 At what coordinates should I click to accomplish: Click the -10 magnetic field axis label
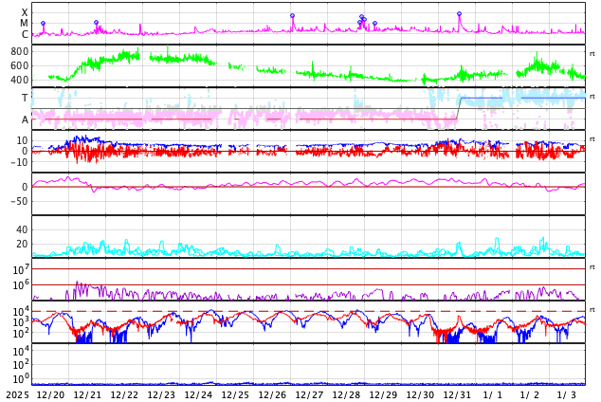(x=17, y=162)
